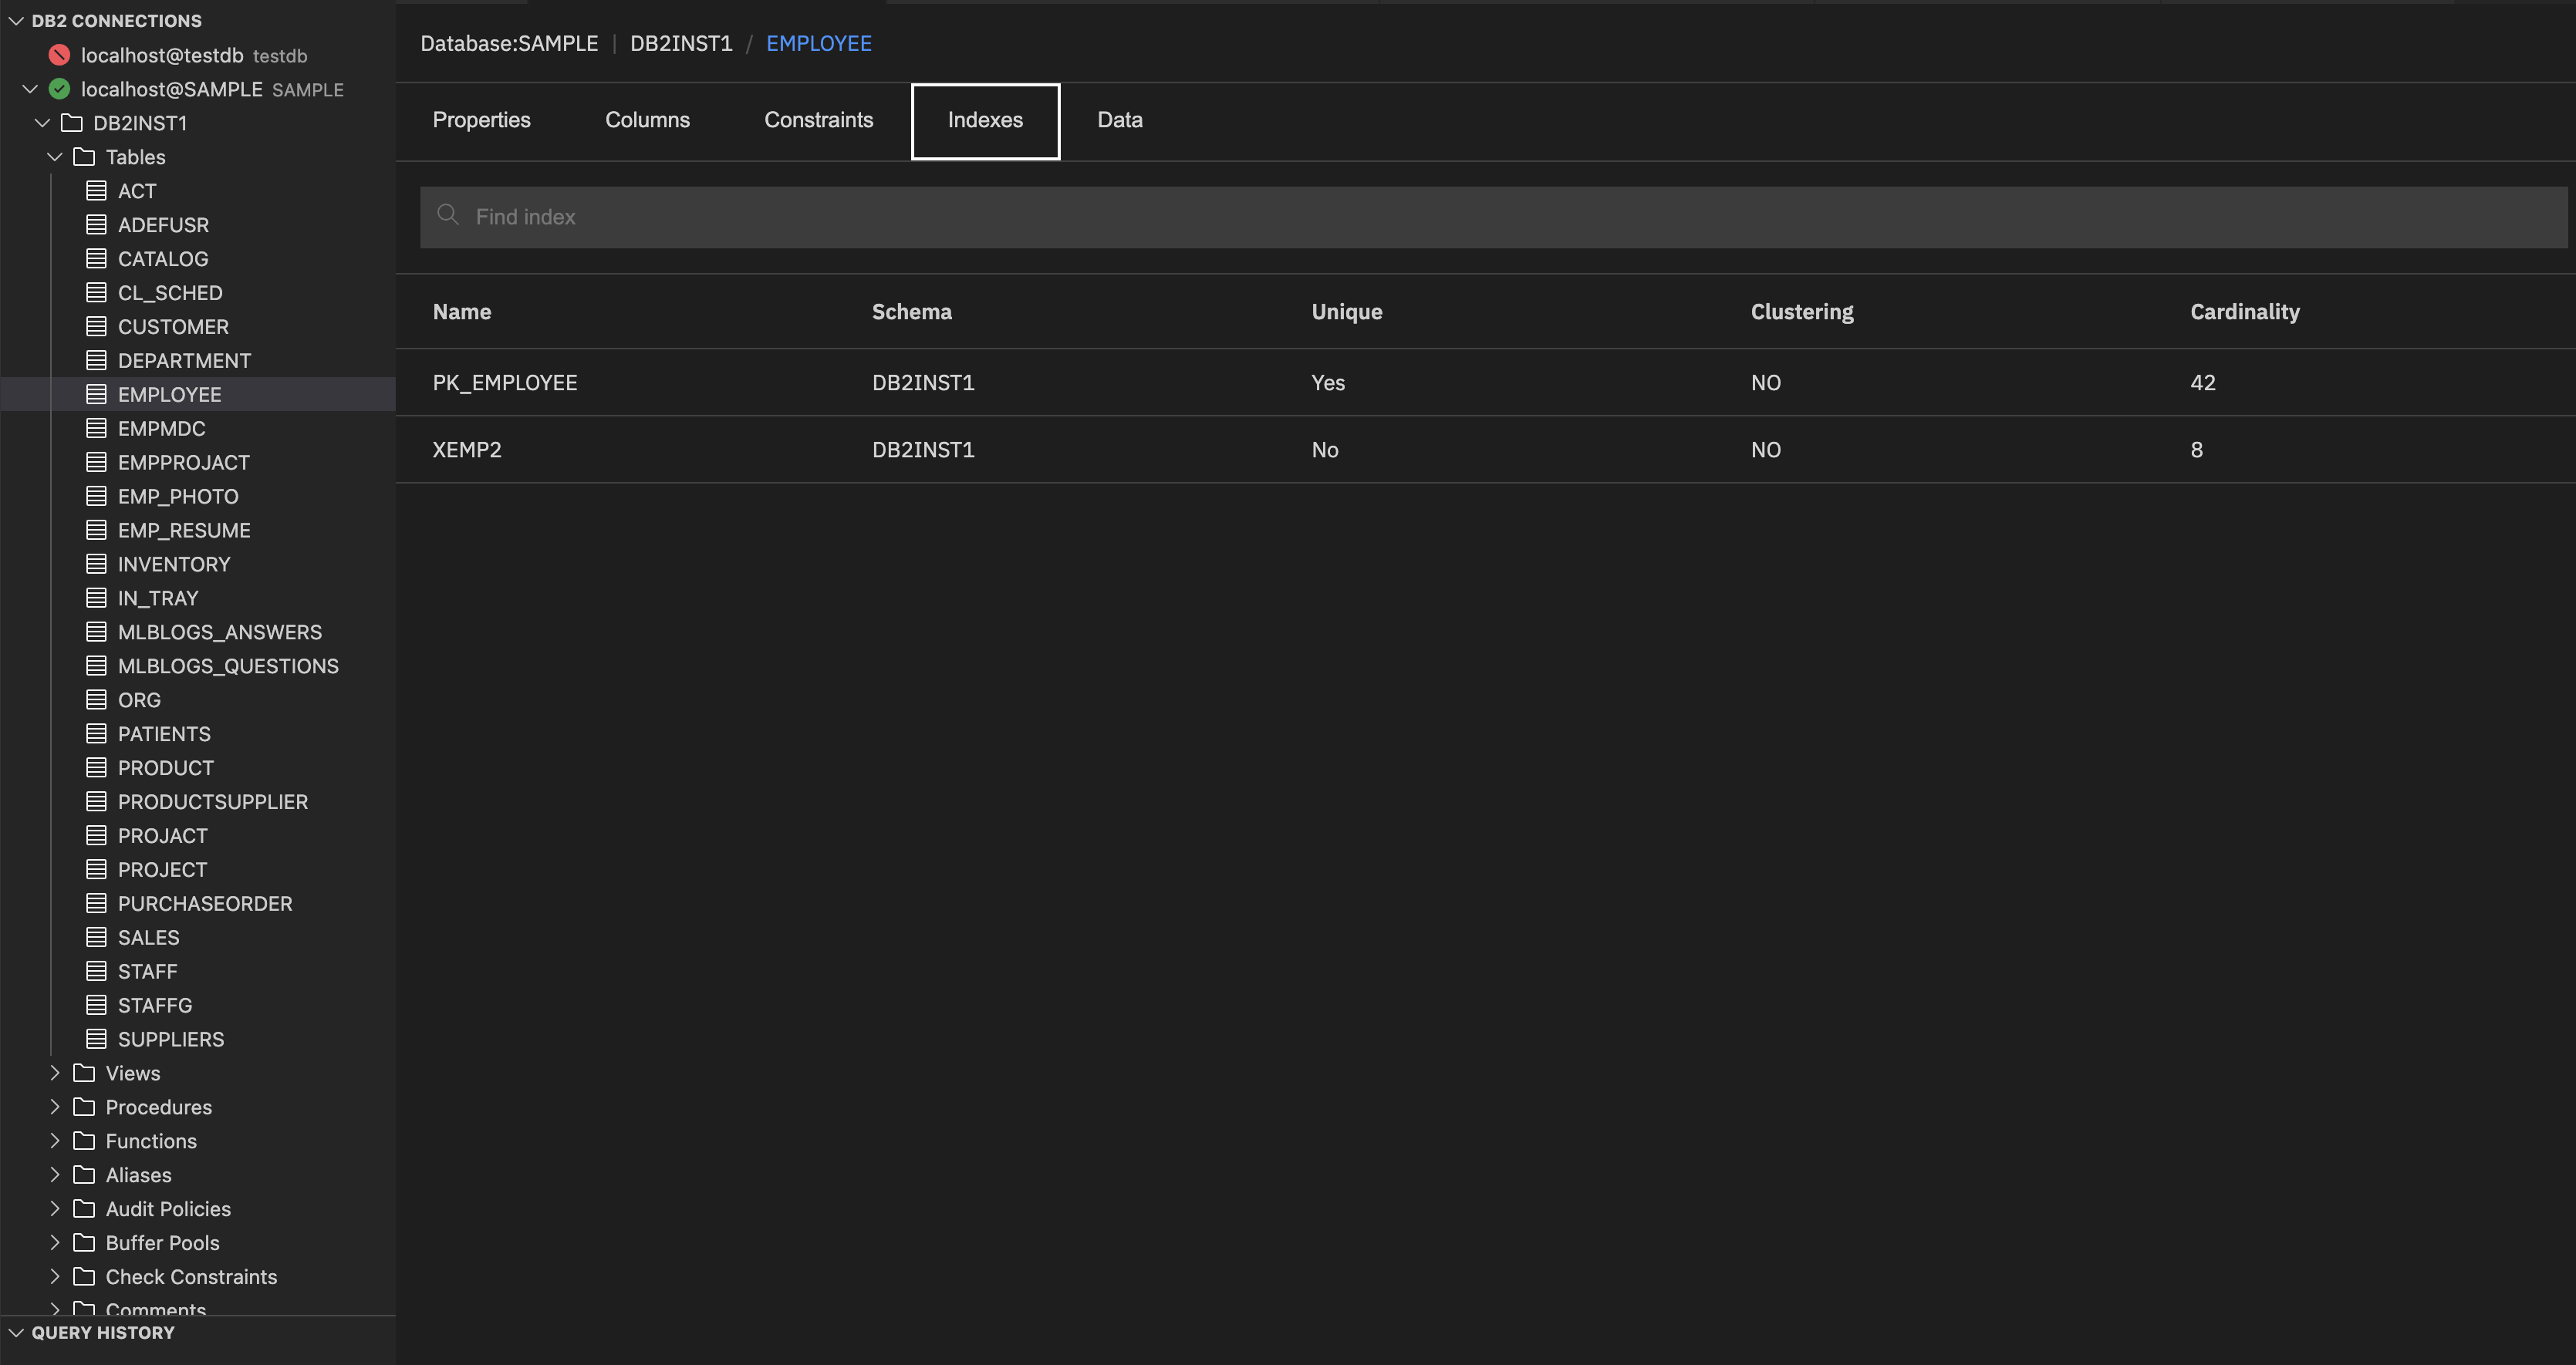Collapse the Tables tree
This screenshot has height=1365, width=2576.
click(x=55, y=157)
